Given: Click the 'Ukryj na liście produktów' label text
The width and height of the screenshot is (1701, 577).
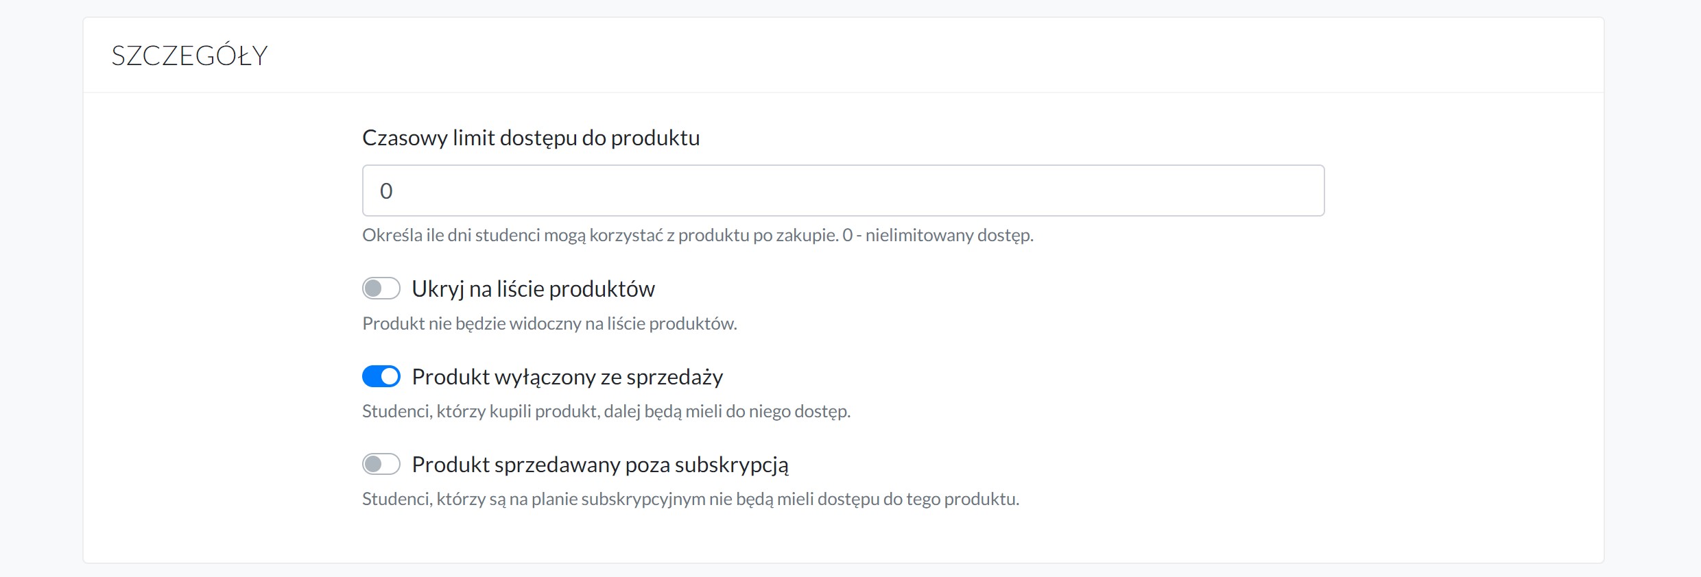Looking at the screenshot, I should click(533, 289).
